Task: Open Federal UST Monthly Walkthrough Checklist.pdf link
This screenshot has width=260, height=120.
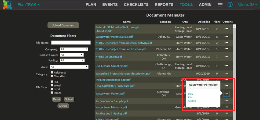Action: pos(117,29)
